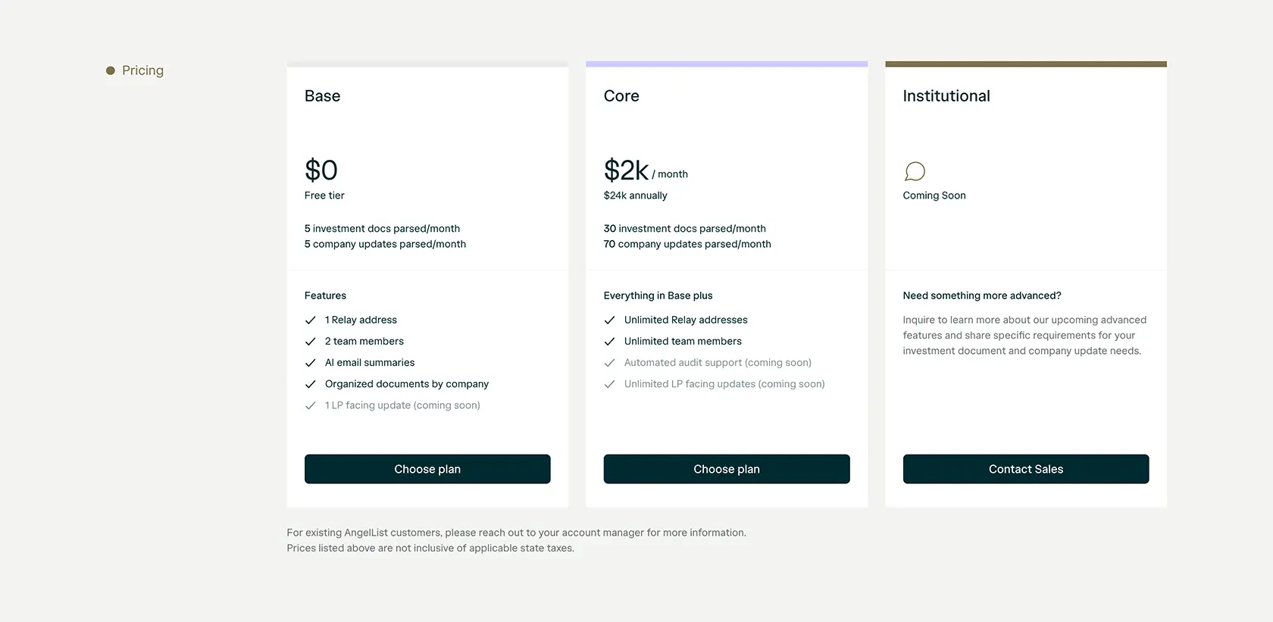The image size is (1273, 622).
Task: Click the checkmark beside 1 Relay address
Action: (x=310, y=320)
